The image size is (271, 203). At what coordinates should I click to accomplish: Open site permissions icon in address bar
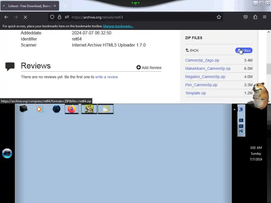[x=67, y=17]
